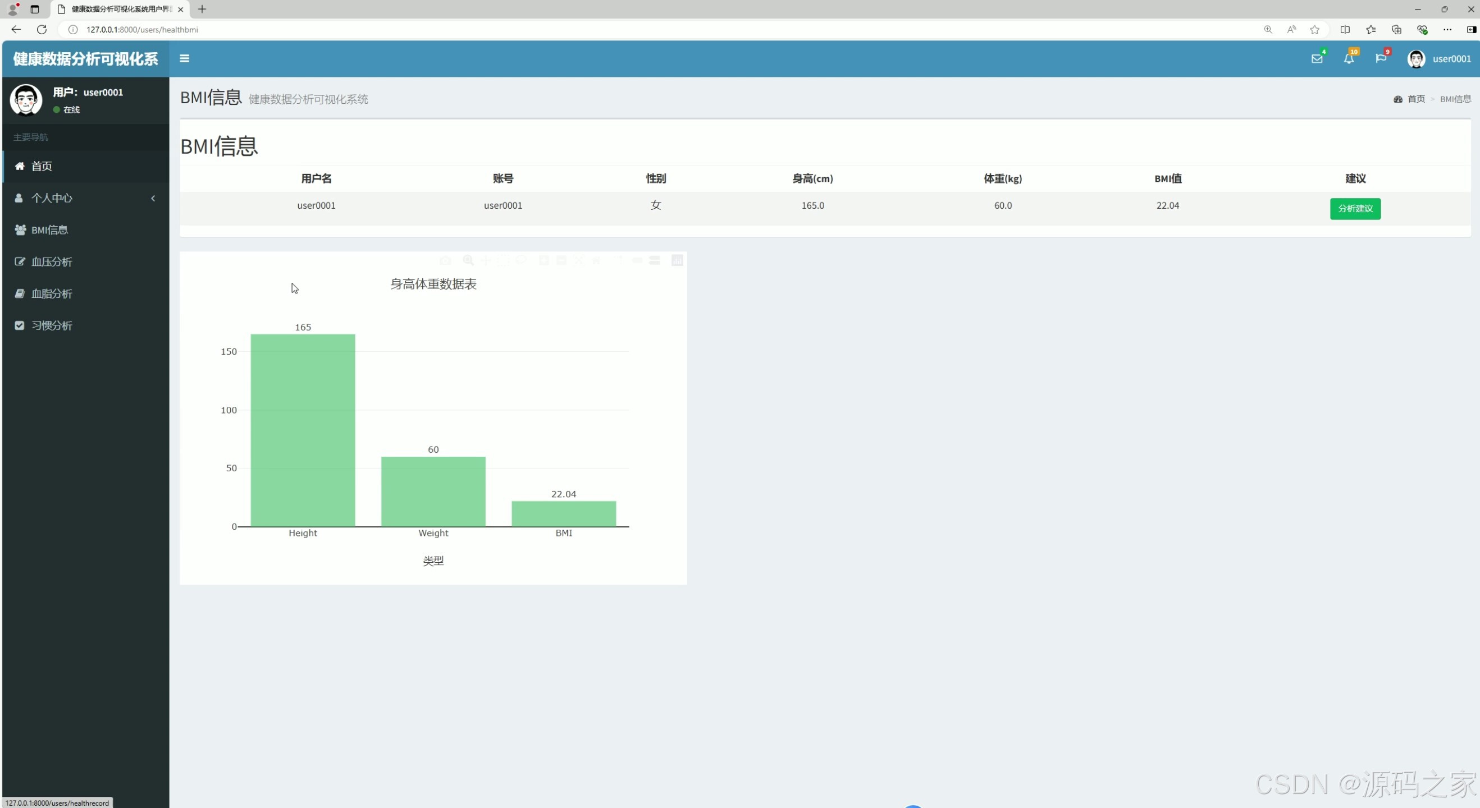Open the flag tasks icon
The image size is (1480, 808).
(x=1381, y=58)
